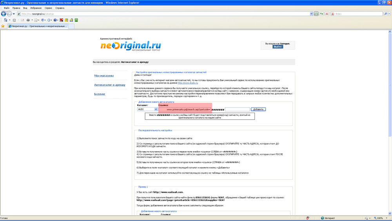
Task: Follow the http://www.ilcats.ru link
Action: (x=188, y=83)
